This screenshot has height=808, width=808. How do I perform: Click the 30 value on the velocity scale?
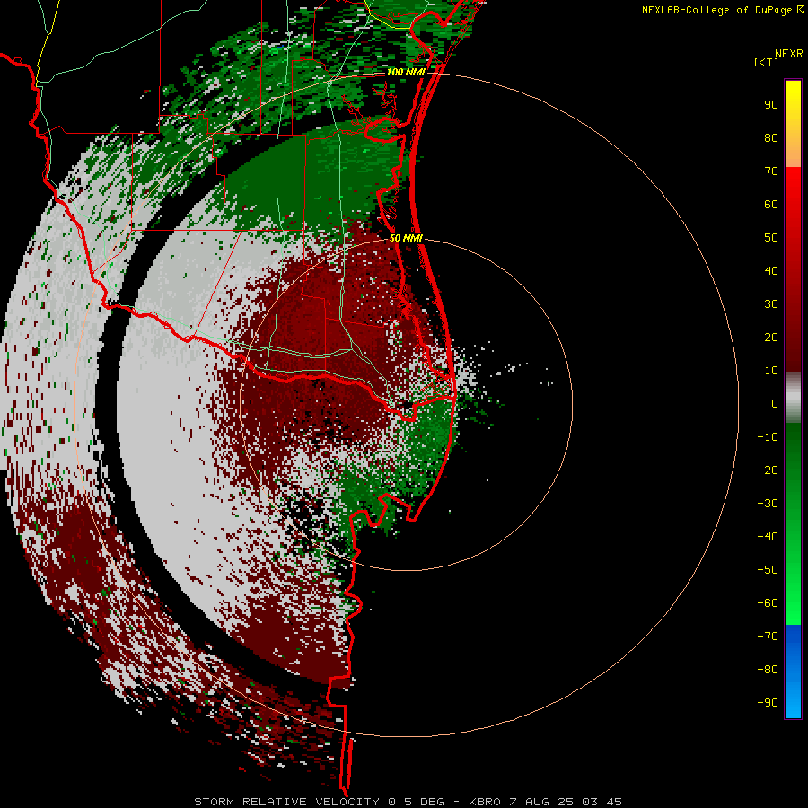pos(771,304)
